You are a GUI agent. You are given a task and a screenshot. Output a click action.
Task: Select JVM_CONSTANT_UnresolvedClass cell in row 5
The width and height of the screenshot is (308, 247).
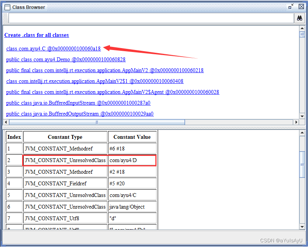point(65,195)
